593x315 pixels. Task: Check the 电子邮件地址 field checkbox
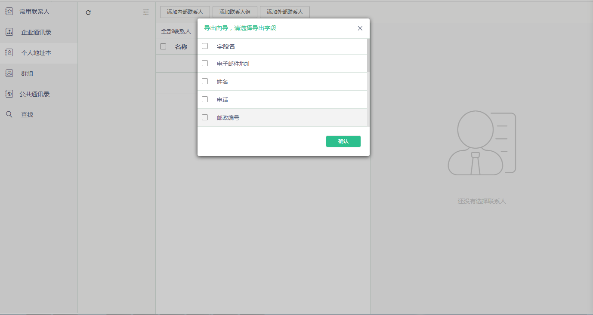click(205, 63)
